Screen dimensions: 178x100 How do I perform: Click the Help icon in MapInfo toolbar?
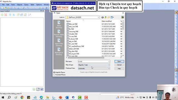[46, 8]
